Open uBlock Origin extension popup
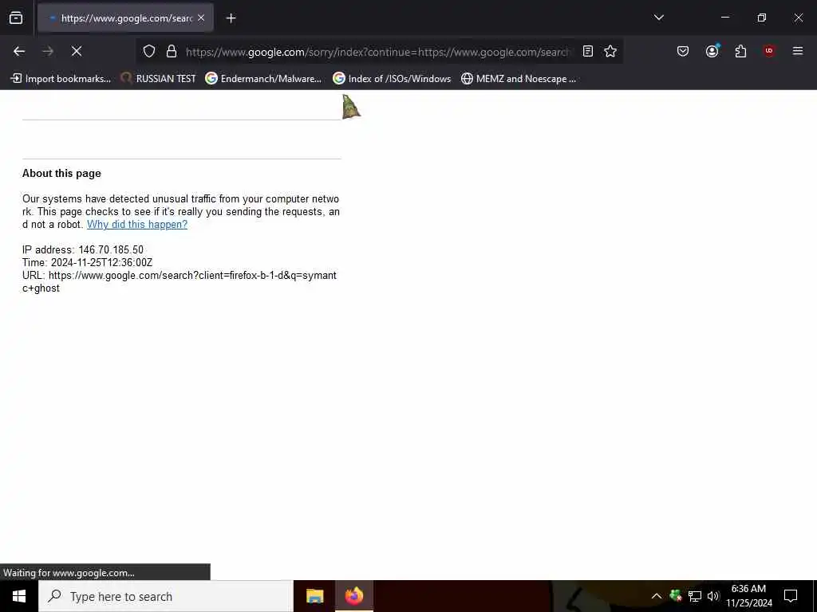The image size is (817, 612). (769, 51)
